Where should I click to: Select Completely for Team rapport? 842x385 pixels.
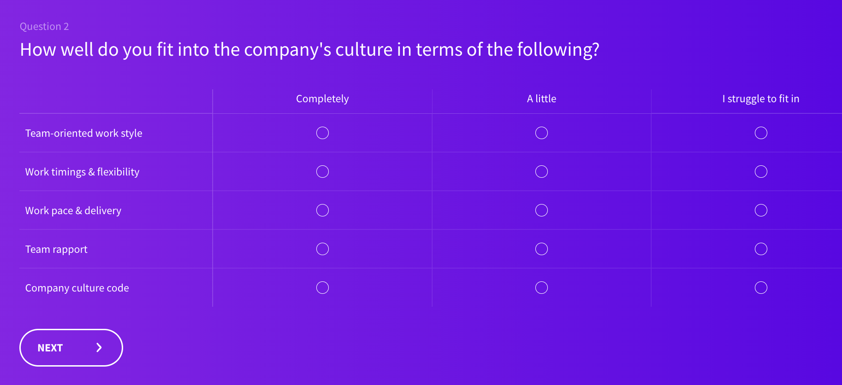pyautogui.click(x=322, y=249)
